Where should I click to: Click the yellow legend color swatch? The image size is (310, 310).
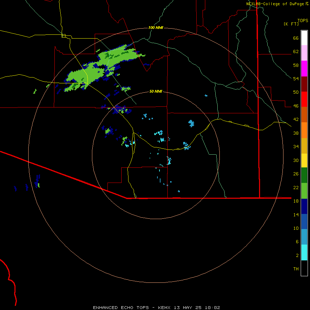click(304, 161)
